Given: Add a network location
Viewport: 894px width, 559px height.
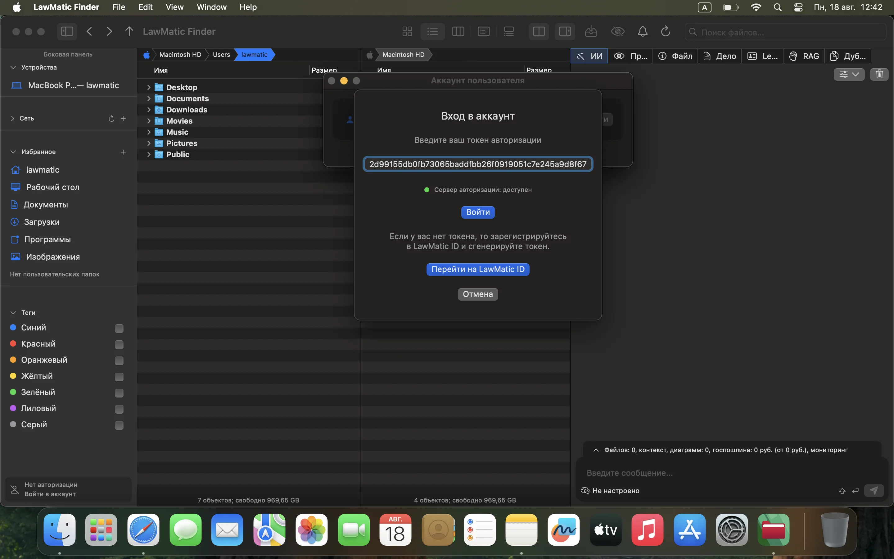Looking at the screenshot, I should point(123,118).
